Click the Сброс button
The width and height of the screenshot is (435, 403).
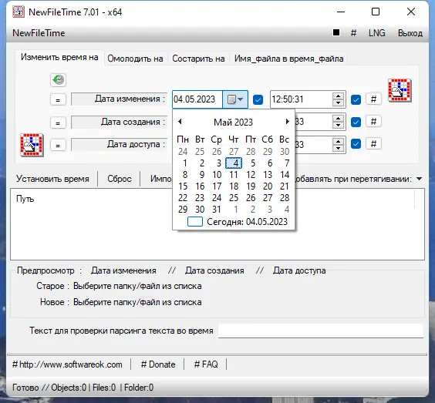click(120, 179)
